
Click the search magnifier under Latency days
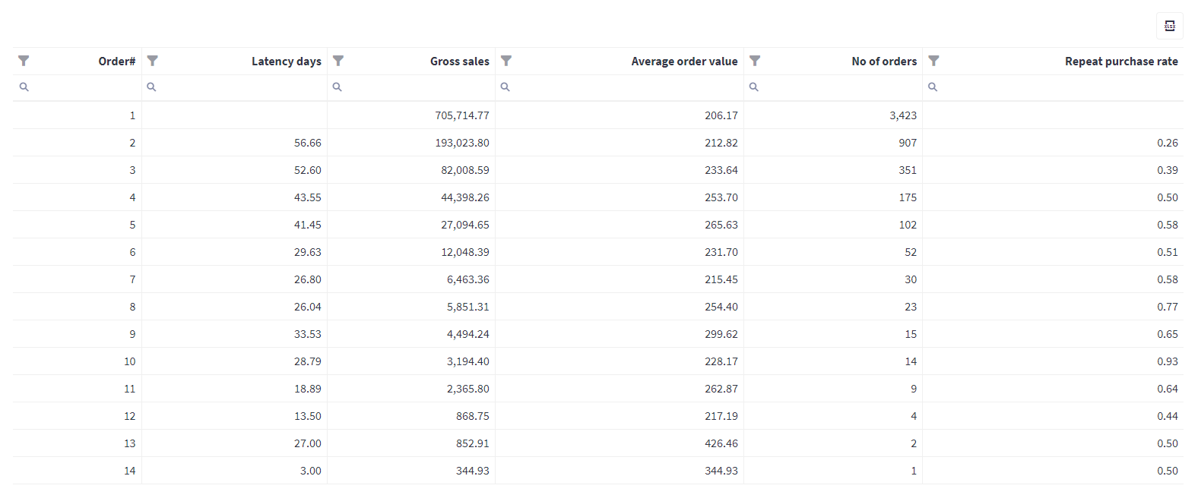click(151, 87)
